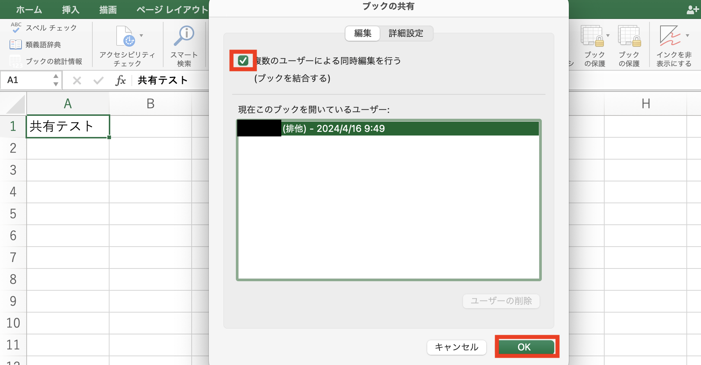Image resolution: width=701 pixels, height=365 pixels.
Task: Click the fx insert function icon
Action: click(x=120, y=80)
